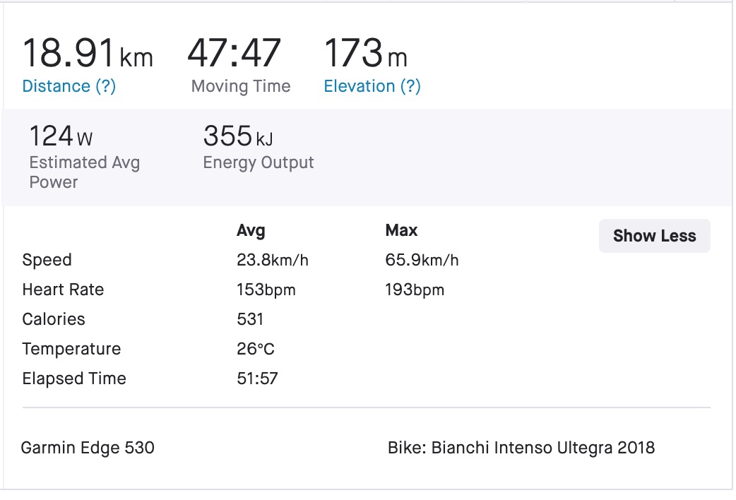Select the max speed 65.9km/h
This screenshot has width=736, height=500.
422,260
